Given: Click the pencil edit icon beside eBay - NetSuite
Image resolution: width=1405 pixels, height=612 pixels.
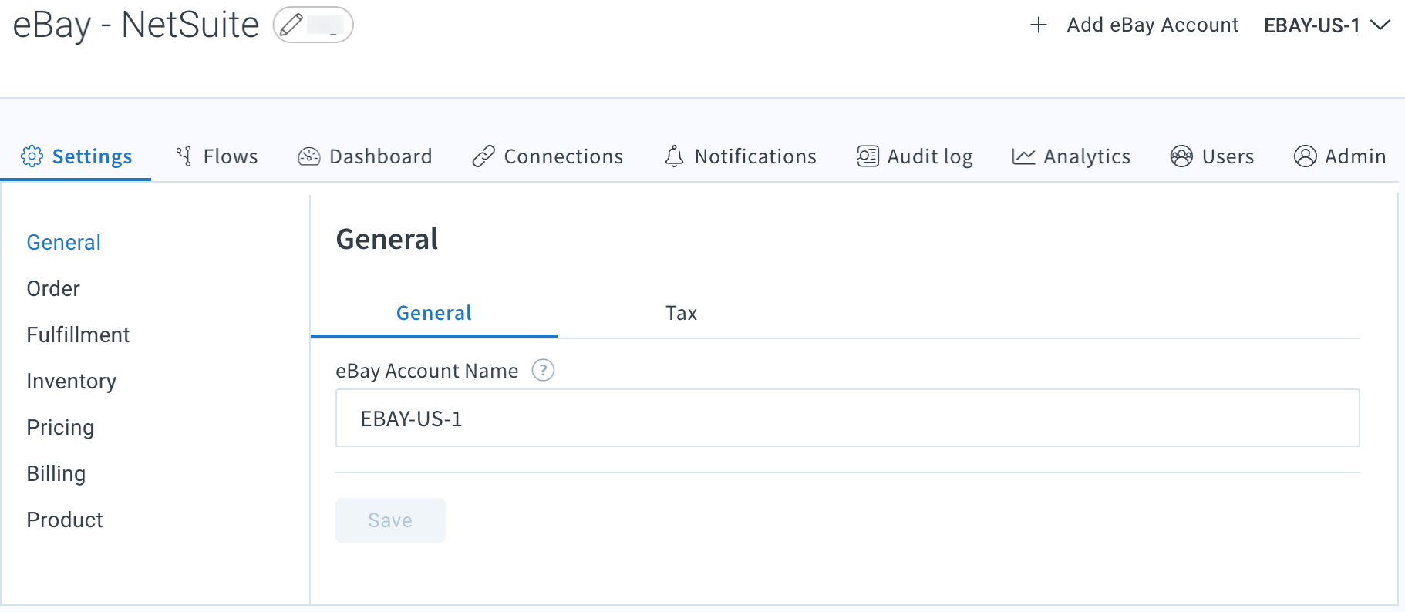Looking at the screenshot, I should click(x=291, y=25).
